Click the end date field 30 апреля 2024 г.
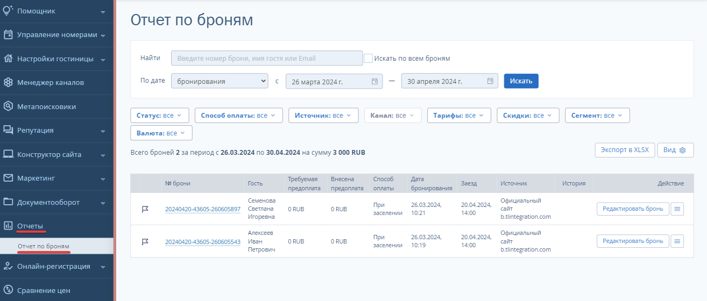Viewport: 707px width, 301px height. (450, 82)
